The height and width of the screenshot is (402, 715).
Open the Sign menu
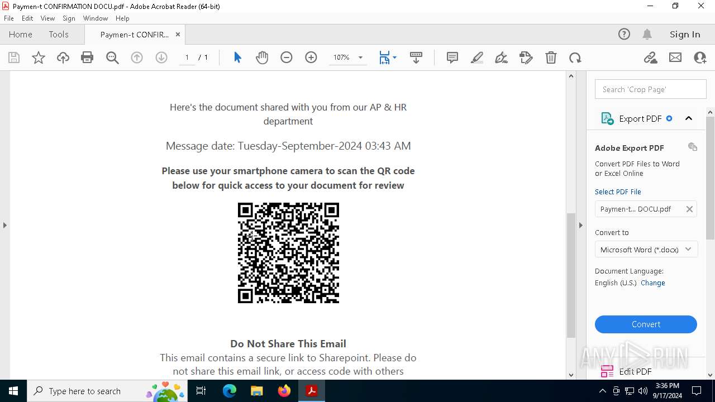(x=69, y=18)
